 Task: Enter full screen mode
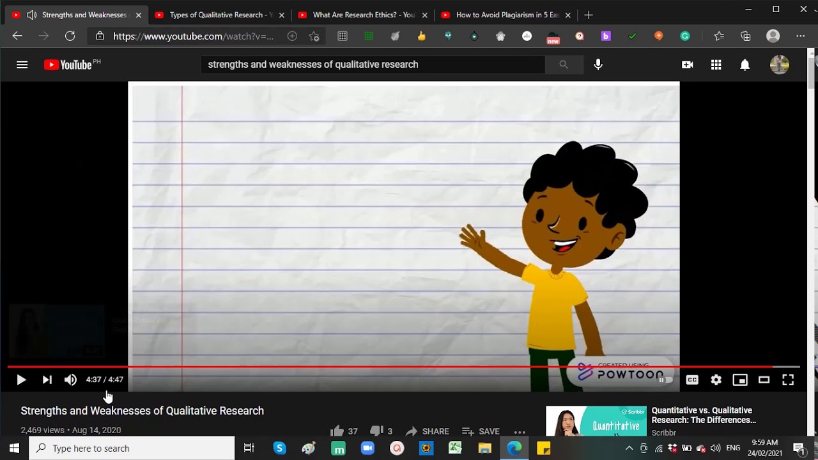788,379
